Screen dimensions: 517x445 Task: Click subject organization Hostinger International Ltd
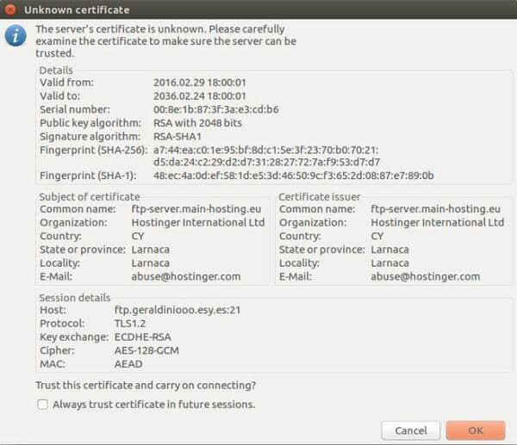198,222
